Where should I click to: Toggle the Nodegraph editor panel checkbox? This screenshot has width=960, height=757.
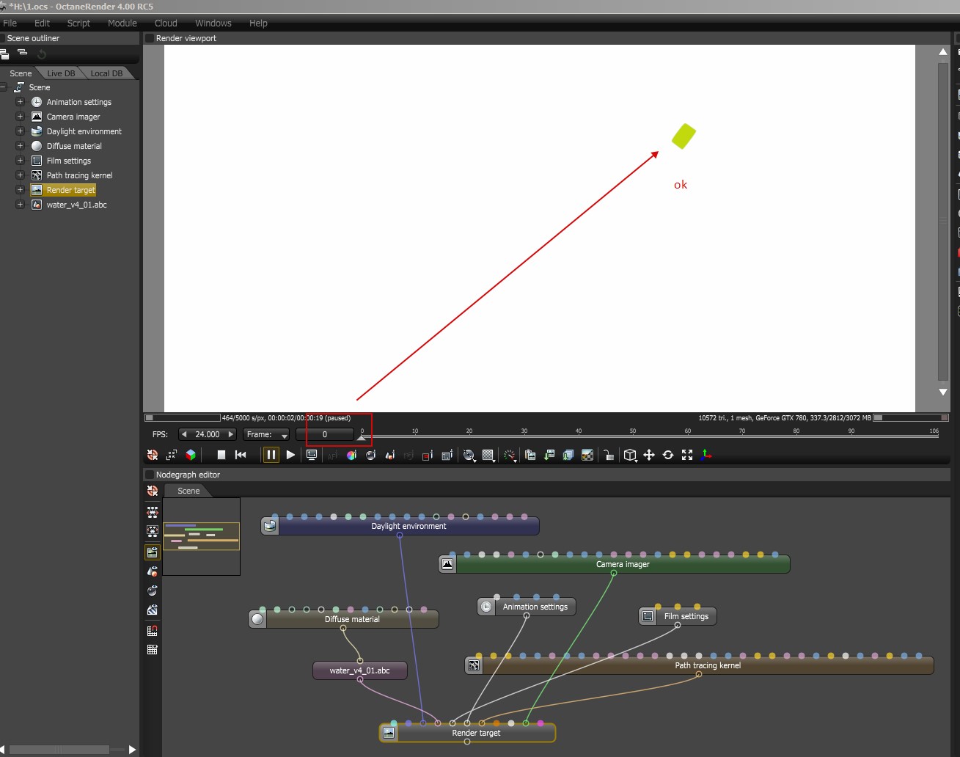(150, 475)
